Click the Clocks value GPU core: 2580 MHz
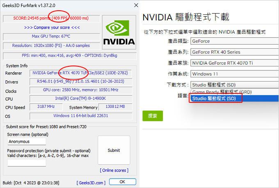The image size is (279, 188). click(x=80, y=90)
